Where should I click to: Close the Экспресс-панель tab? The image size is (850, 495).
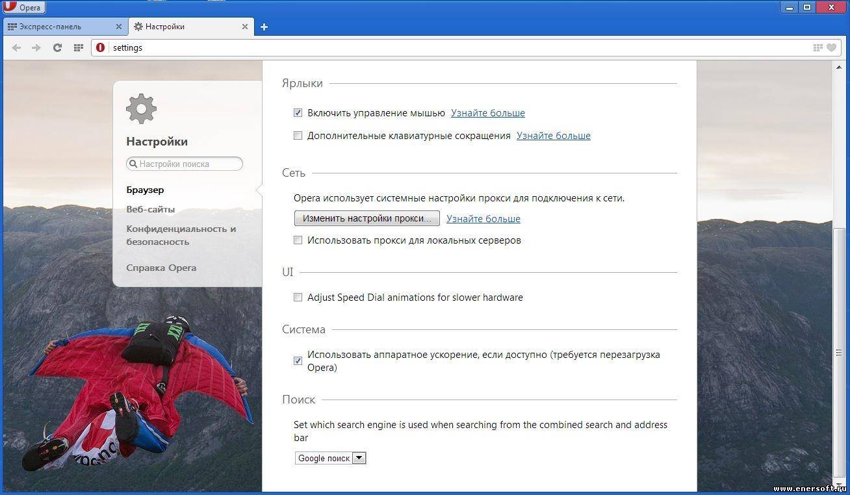coord(119,27)
